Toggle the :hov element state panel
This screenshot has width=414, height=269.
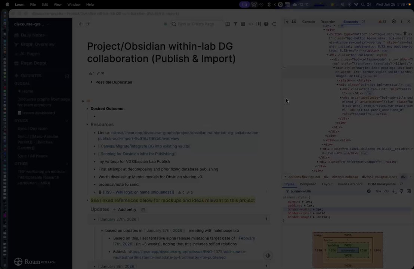point(378,191)
